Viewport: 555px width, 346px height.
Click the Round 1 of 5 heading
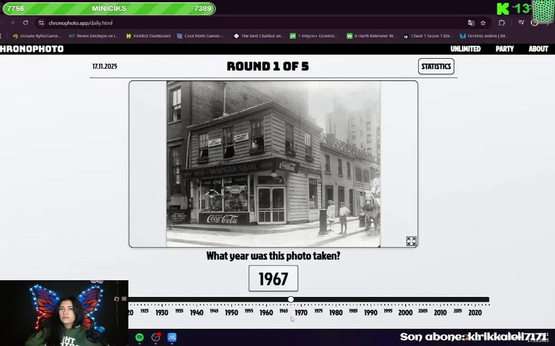[268, 66]
